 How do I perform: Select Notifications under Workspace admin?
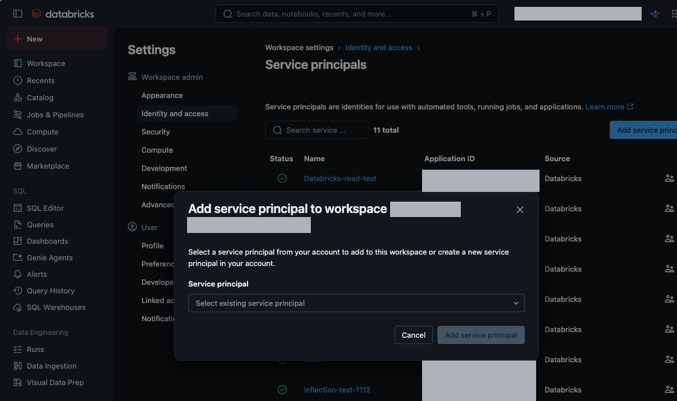coord(163,186)
